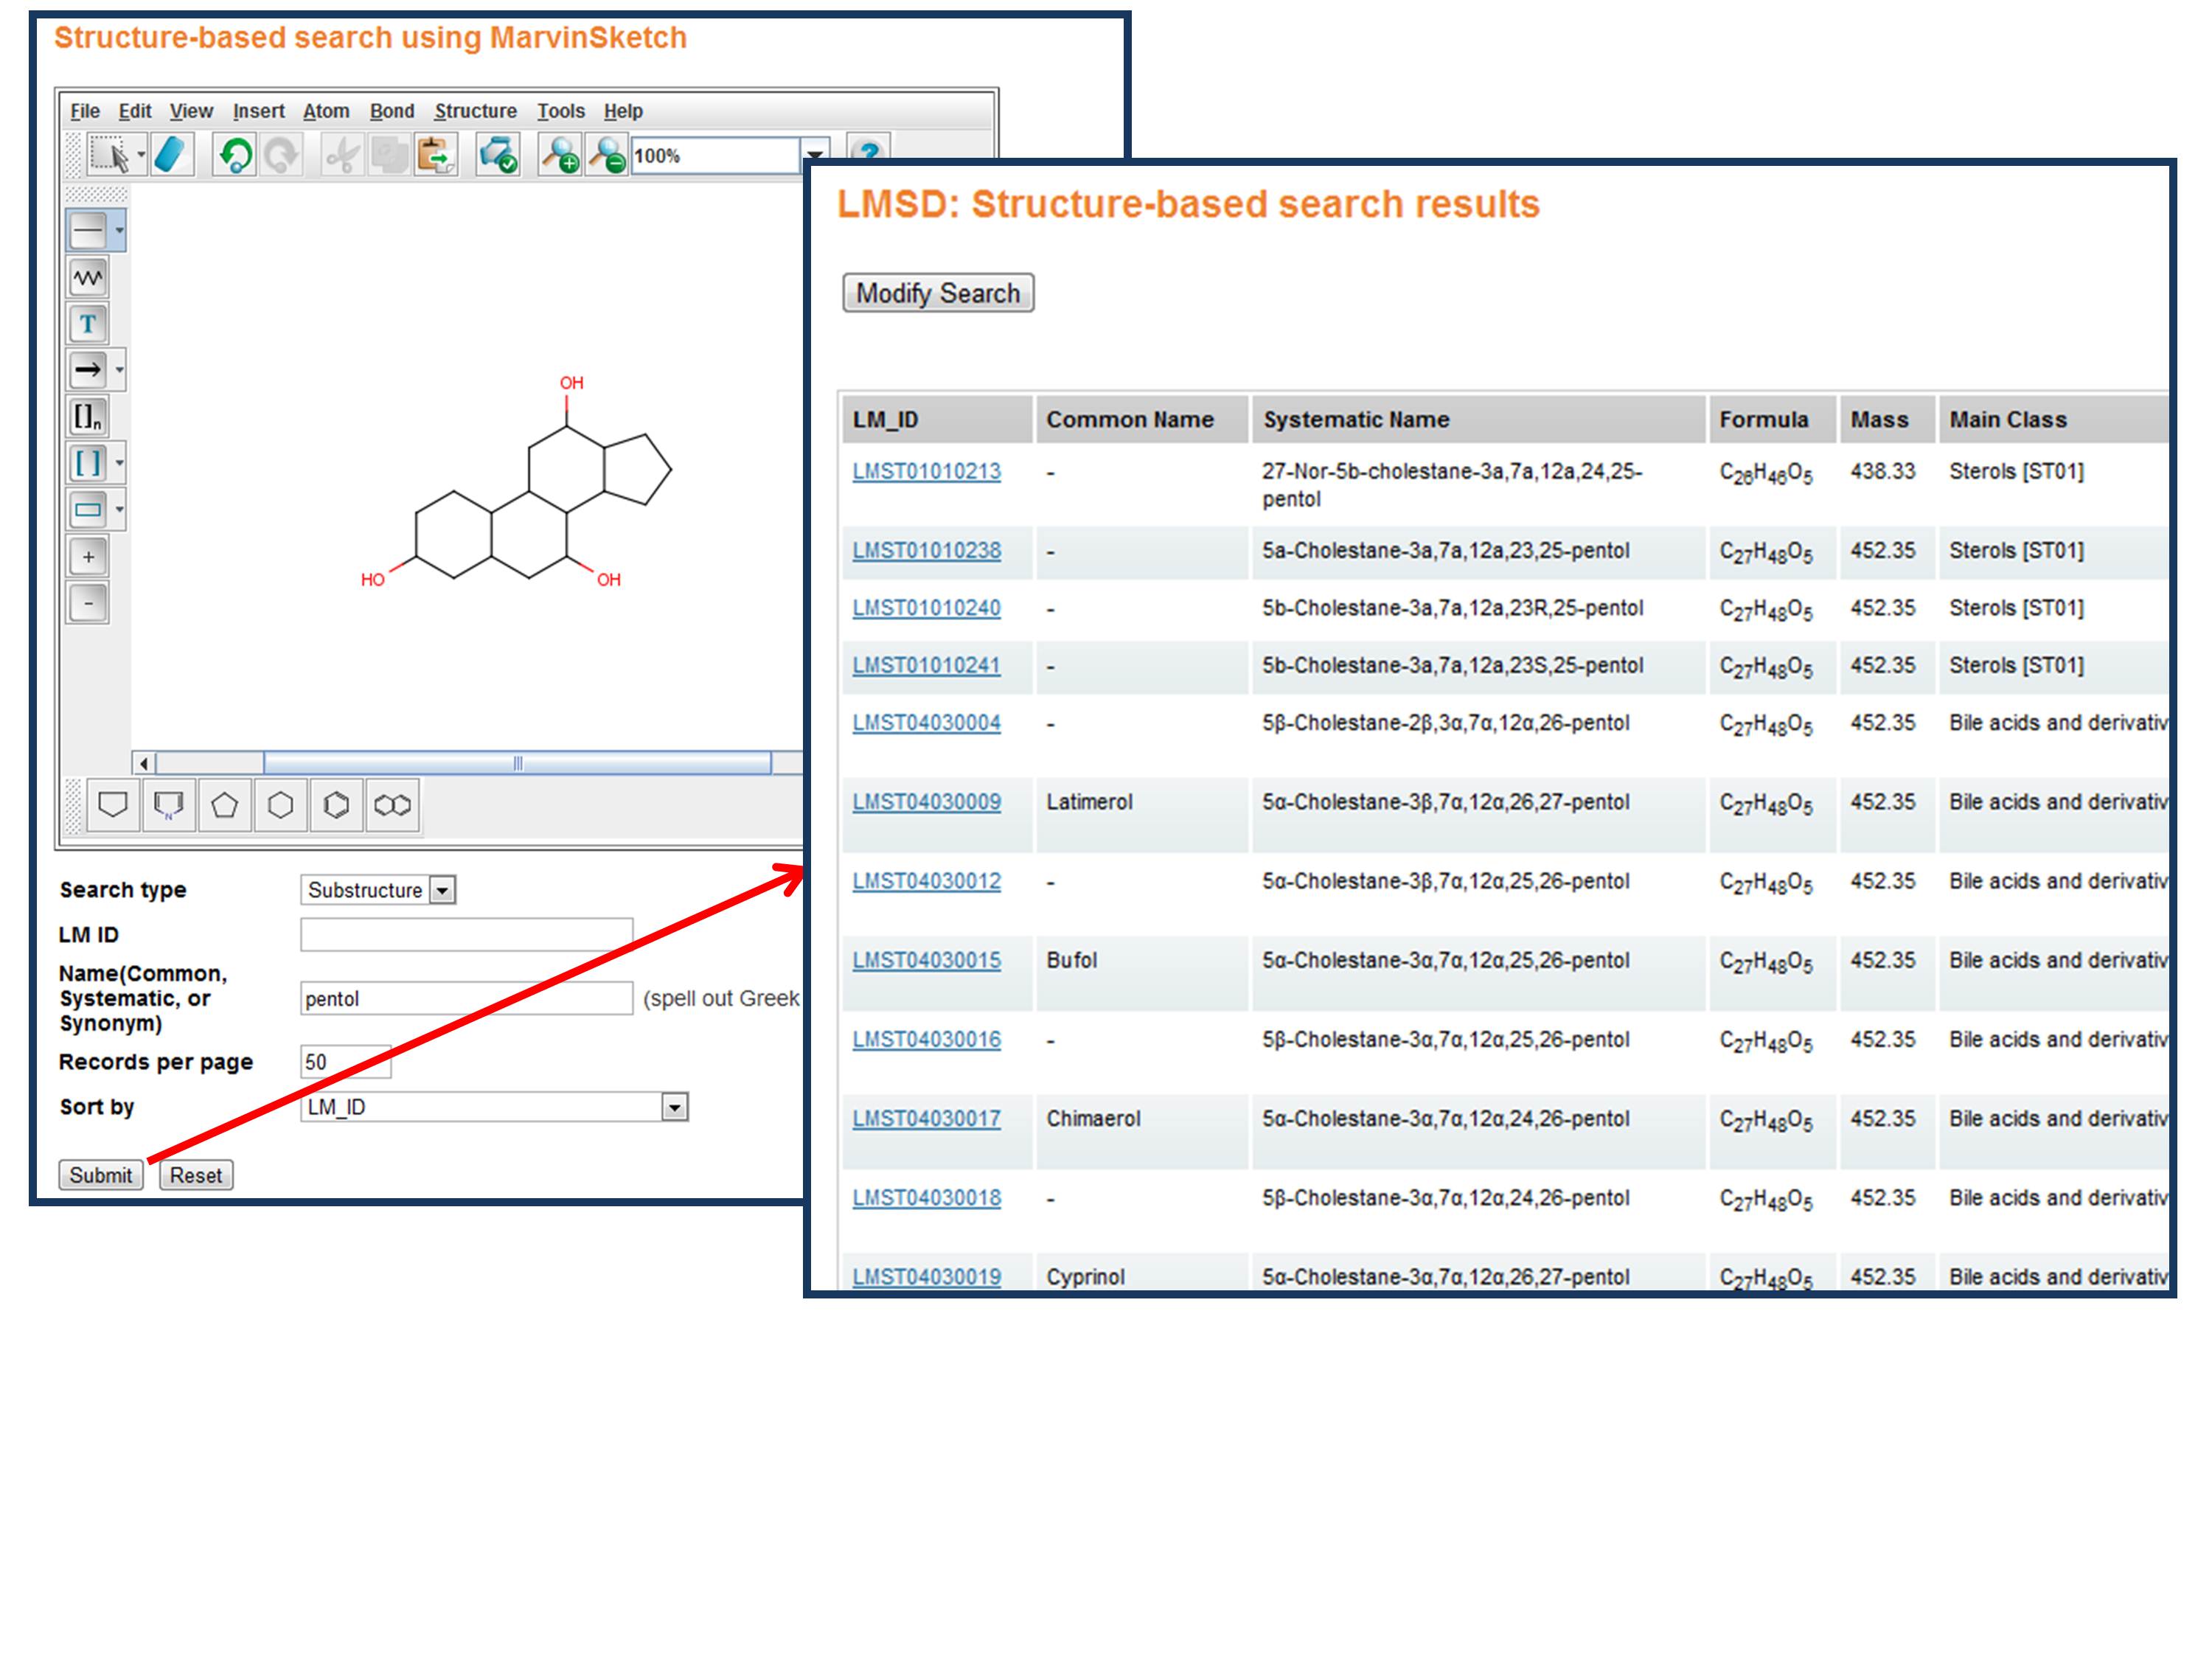Screen dimensions: 2212x1659
Task: Click the canvas horizontal scrollbar thumb
Action: [x=517, y=763]
